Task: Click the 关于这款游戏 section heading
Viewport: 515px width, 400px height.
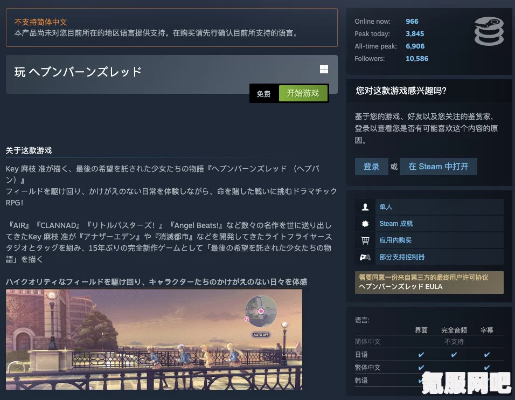Action: pyautogui.click(x=29, y=150)
